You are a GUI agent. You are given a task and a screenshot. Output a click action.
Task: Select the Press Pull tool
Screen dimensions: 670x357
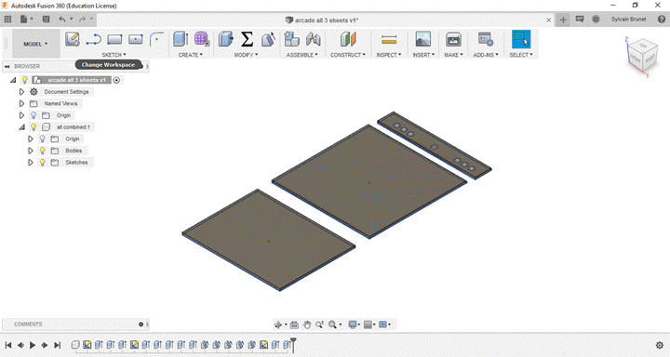[x=225, y=39]
